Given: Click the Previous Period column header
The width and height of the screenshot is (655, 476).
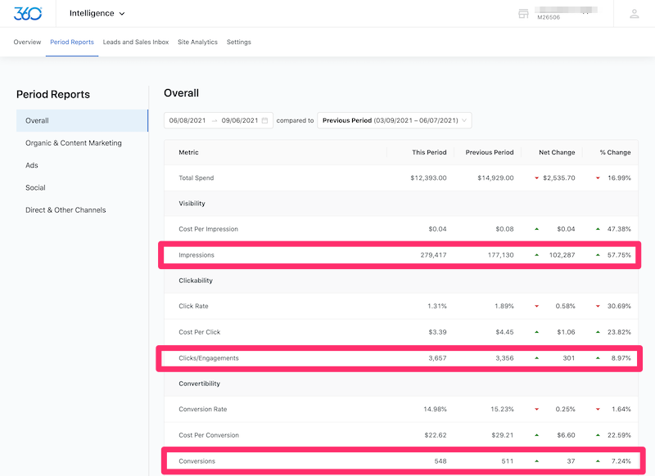Looking at the screenshot, I should tap(490, 152).
